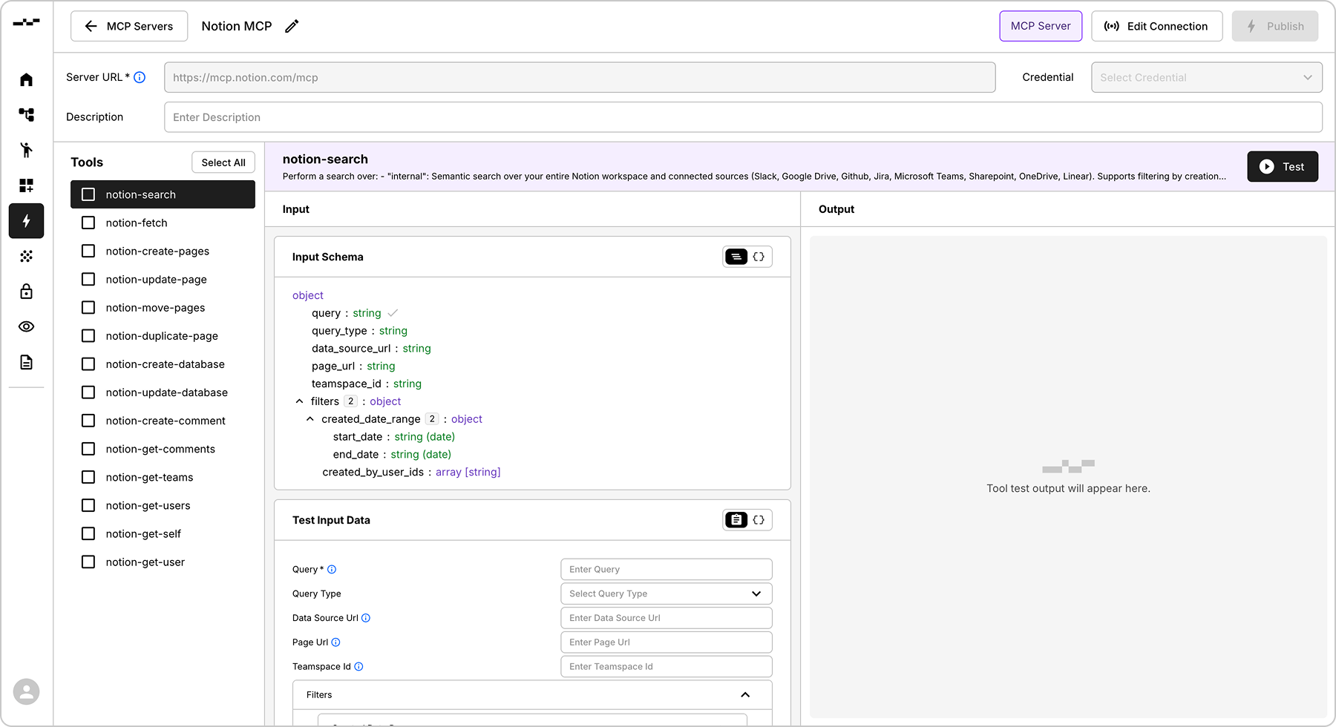Viewport: 1336px width, 727px height.
Task: Select notion-get-comments in tools list
Action: (x=160, y=449)
